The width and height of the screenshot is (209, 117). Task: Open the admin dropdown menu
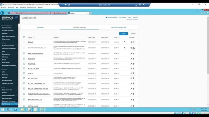136,17
